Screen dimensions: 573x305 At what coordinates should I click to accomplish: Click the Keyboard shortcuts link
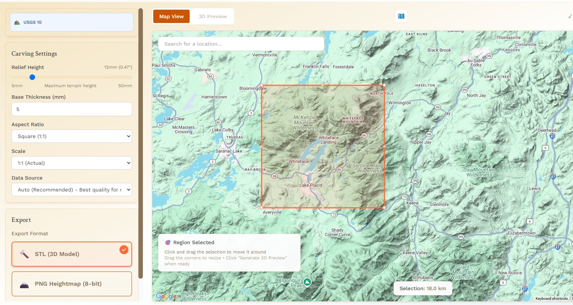click(551, 298)
